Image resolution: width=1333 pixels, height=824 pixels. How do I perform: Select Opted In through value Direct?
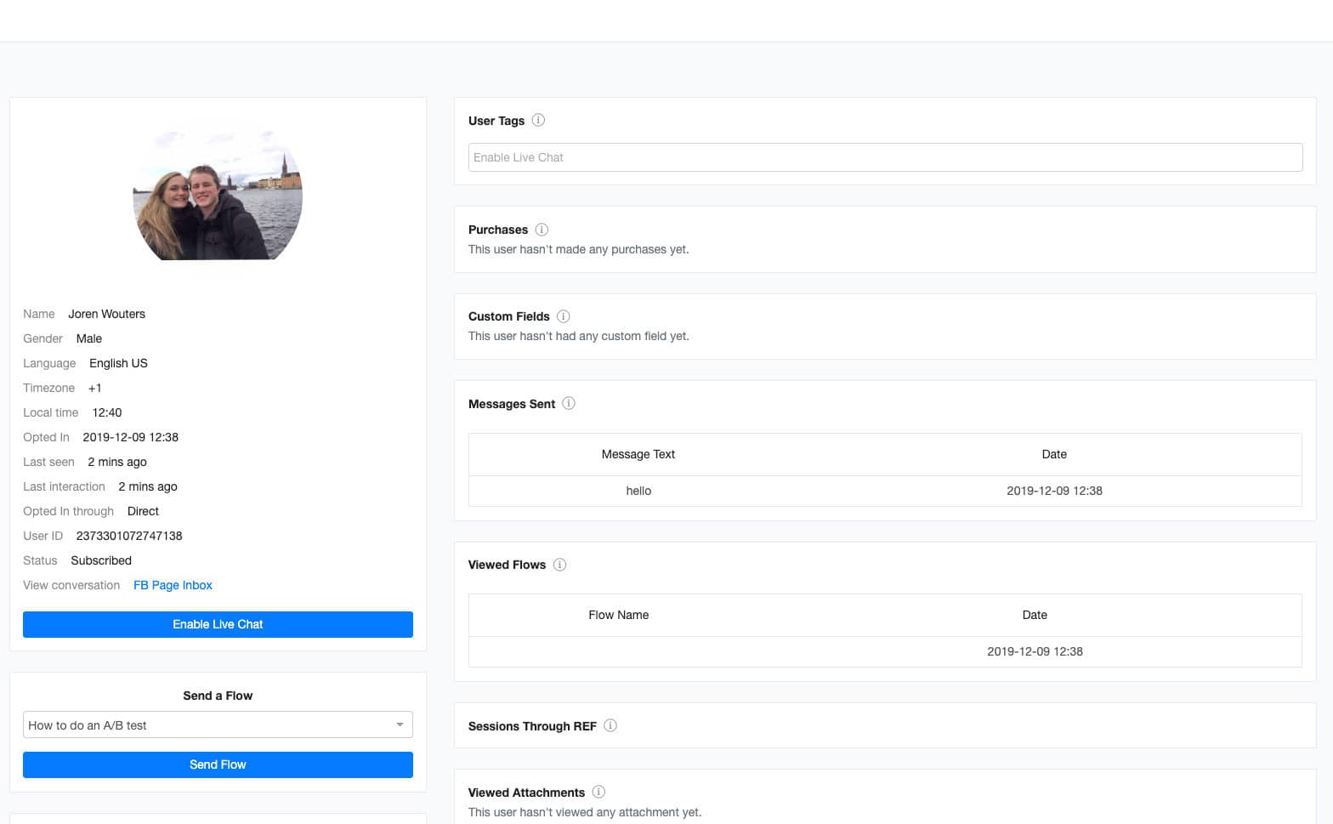[143, 511]
